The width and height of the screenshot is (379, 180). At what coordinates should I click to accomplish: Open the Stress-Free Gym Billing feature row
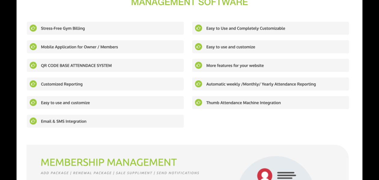tap(105, 28)
